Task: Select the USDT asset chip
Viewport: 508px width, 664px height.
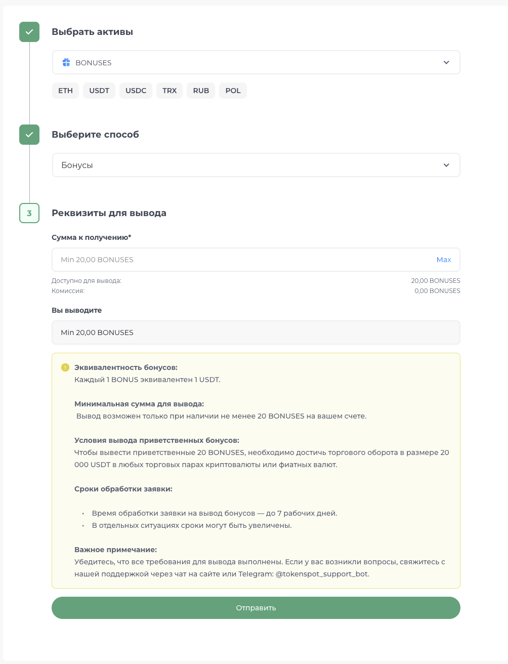Action: tap(99, 91)
